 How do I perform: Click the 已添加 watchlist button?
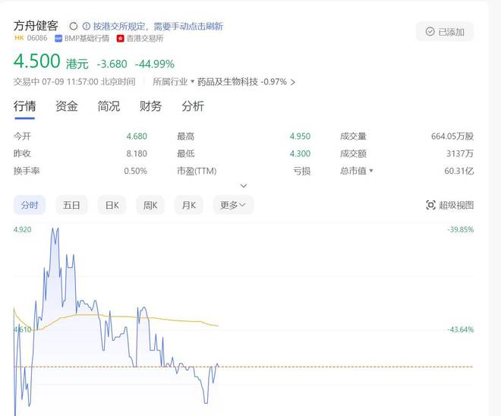point(444,32)
